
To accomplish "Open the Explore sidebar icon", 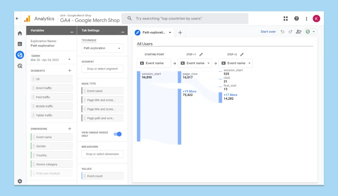I will 20,55.
